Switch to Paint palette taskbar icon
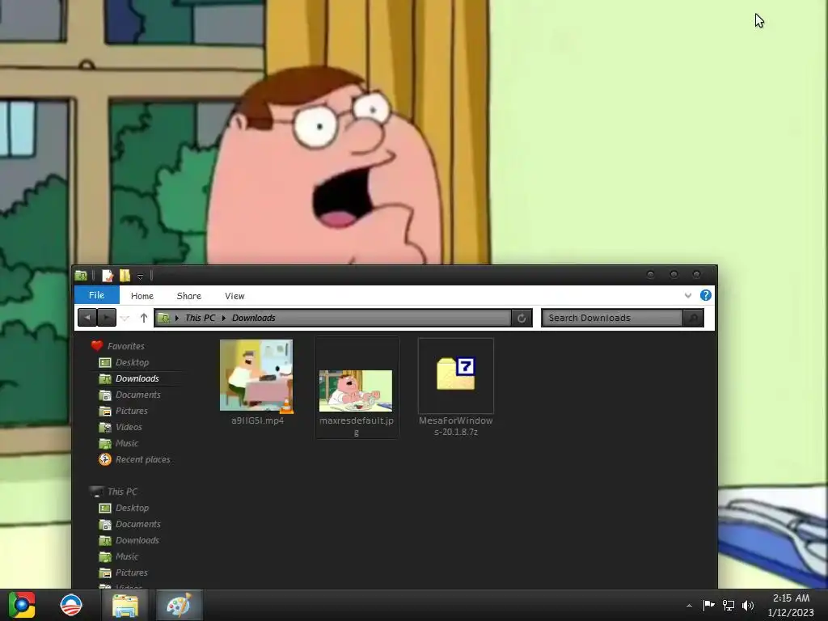 coord(179,605)
